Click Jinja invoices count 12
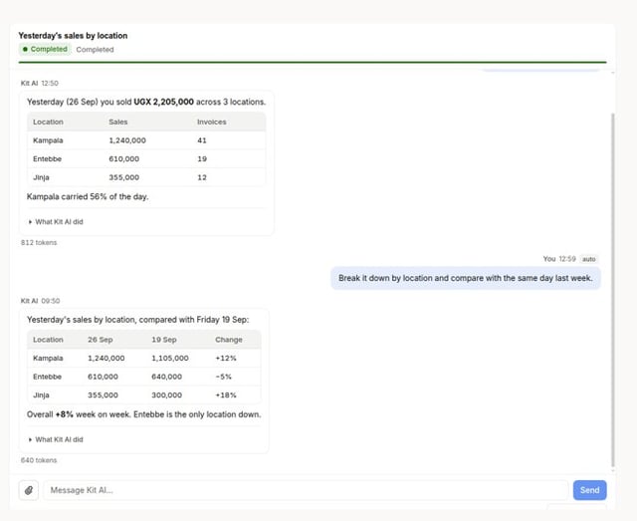 coord(202,177)
